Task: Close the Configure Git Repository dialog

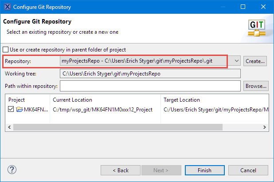Action: point(263,7)
